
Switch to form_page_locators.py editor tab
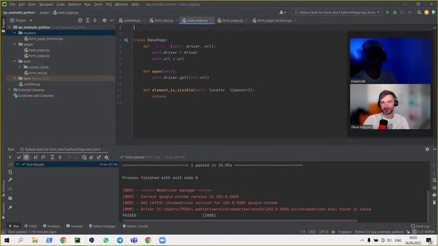click(272, 20)
